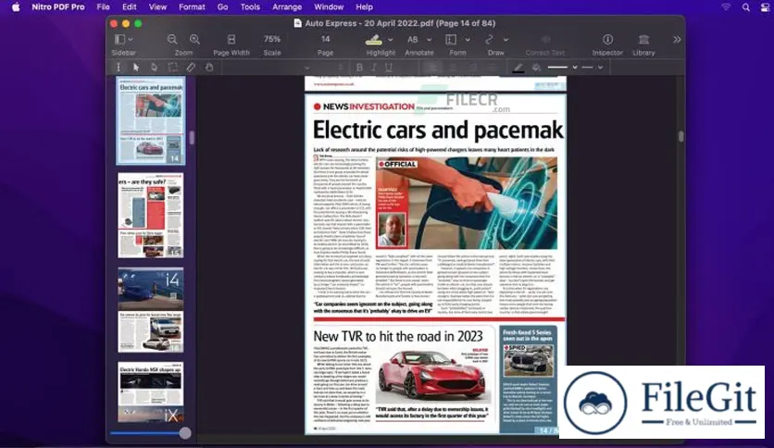Open the Window menu
Screen dimensions: 774x448
point(329,6)
